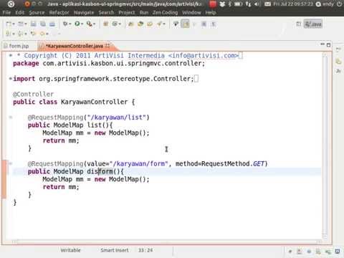Click the Bluetooth indicator in top panel
The width and height of the screenshot is (344, 258).
229,4
